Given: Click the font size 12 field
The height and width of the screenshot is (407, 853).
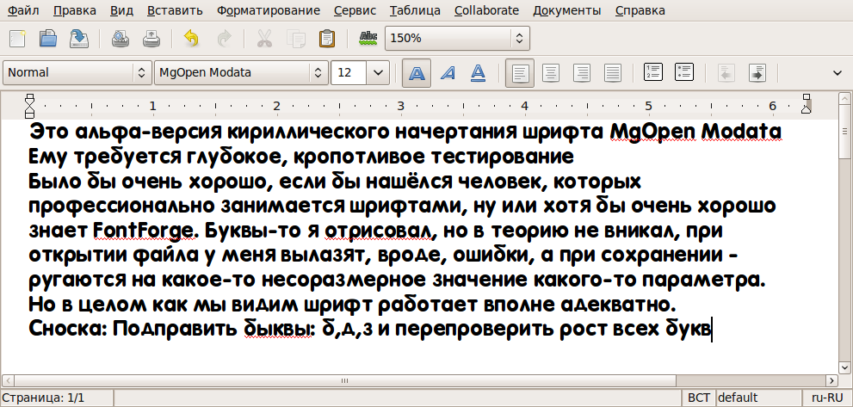Looking at the screenshot, I should [x=349, y=73].
